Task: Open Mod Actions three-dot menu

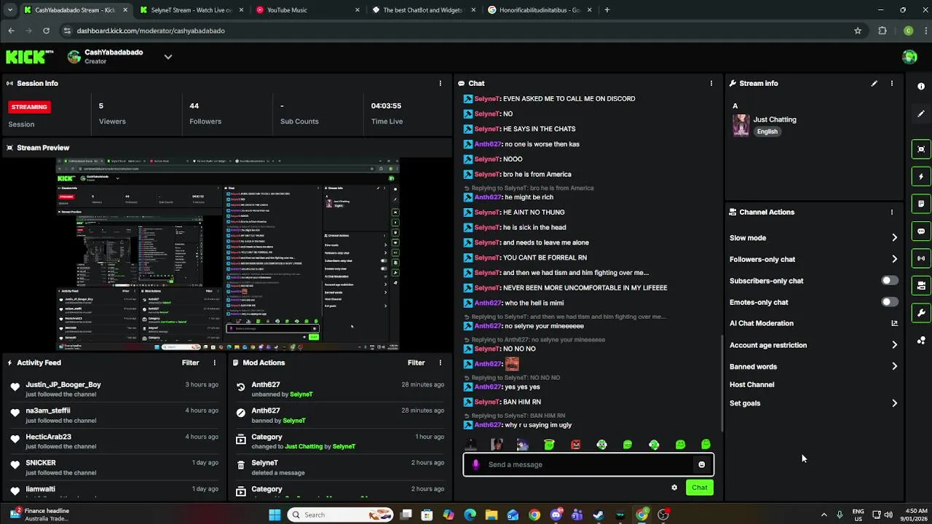Action: tap(440, 362)
